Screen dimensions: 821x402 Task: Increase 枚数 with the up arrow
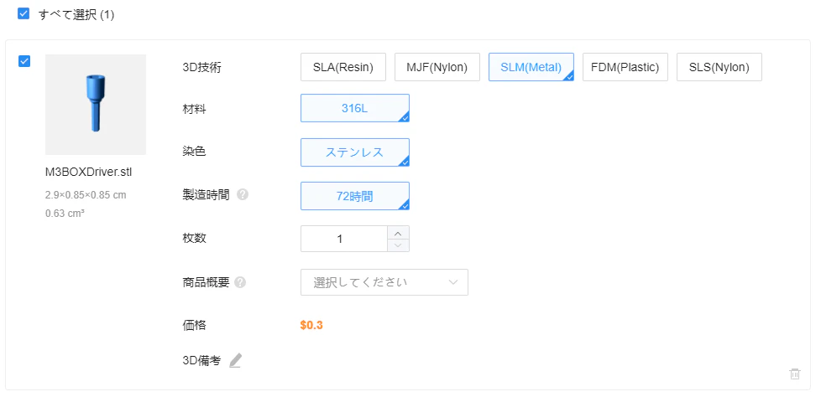point(398,233)
